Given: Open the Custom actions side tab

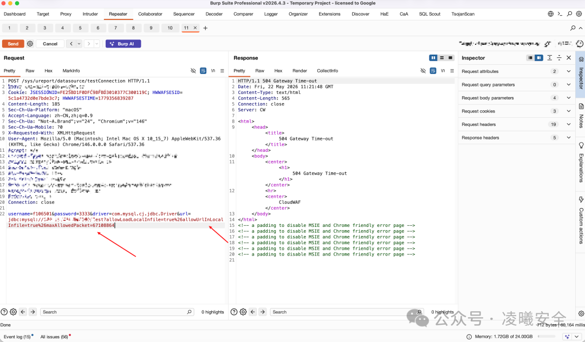Looking at the screenshot, I should coord(581,221).
